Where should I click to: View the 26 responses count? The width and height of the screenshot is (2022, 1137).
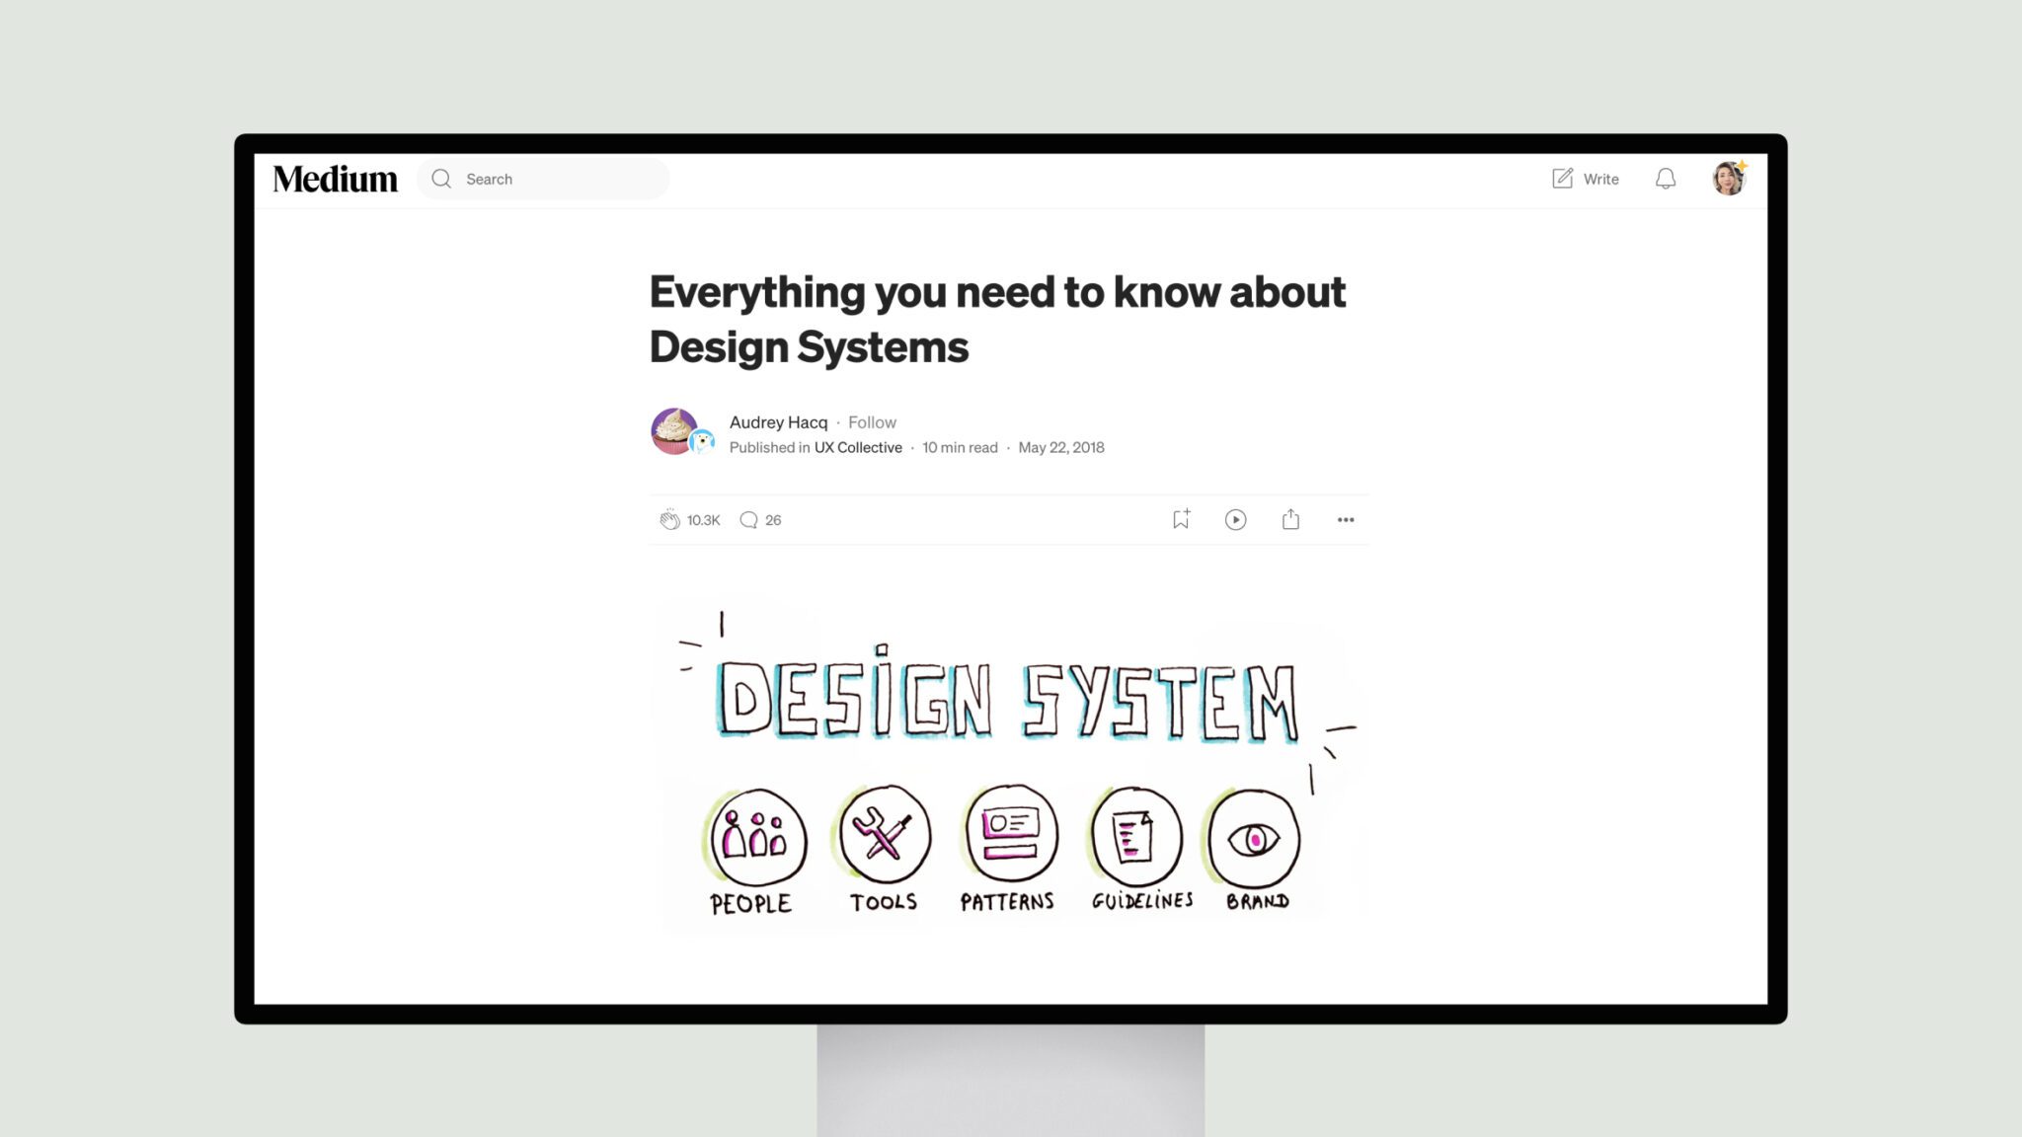[772, 519]
